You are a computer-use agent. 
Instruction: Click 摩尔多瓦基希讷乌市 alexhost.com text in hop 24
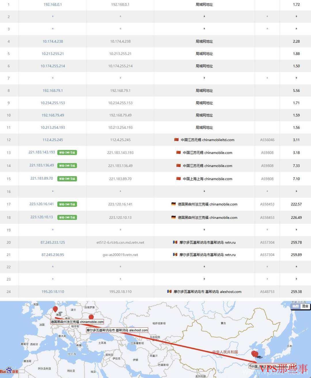(x=207, y=292)
